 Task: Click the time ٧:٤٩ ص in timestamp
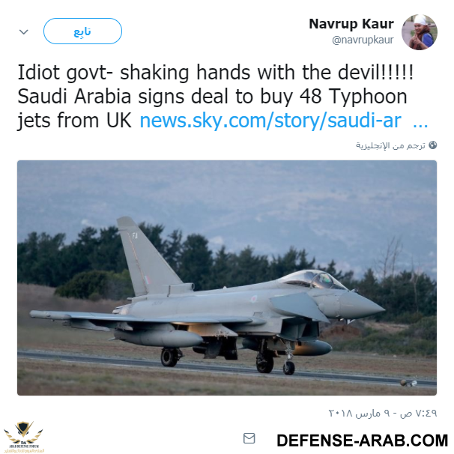click(x=419, y=413)
